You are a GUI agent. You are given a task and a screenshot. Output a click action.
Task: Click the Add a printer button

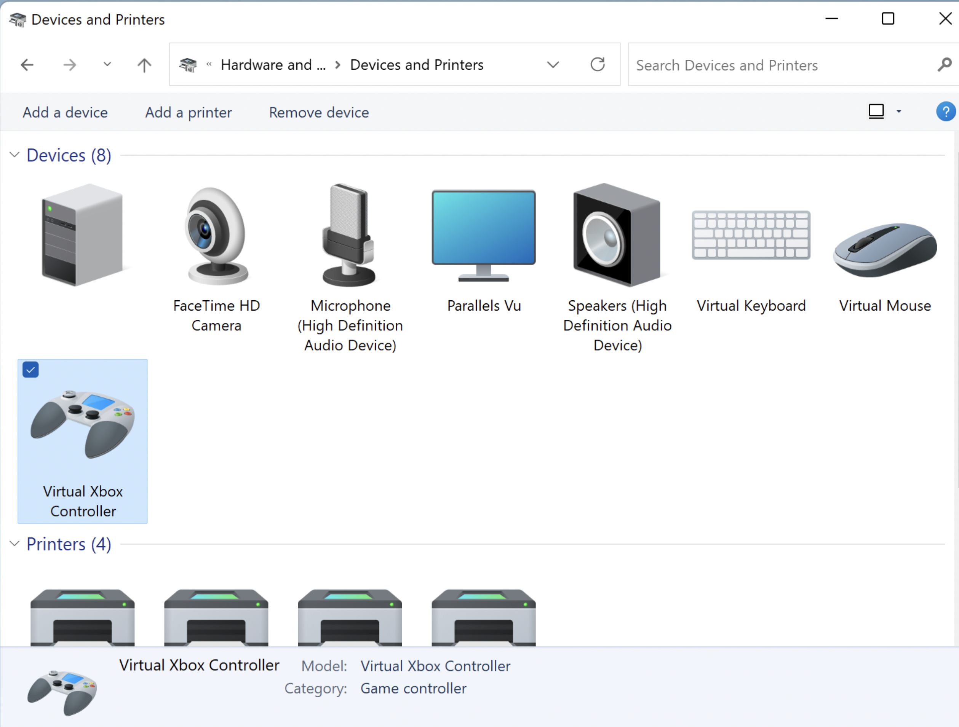(188, 112)
